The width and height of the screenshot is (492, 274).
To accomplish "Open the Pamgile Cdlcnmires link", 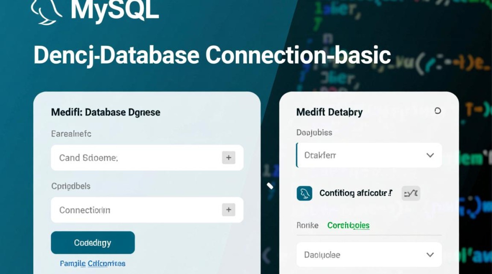I will tap(92, 263).
